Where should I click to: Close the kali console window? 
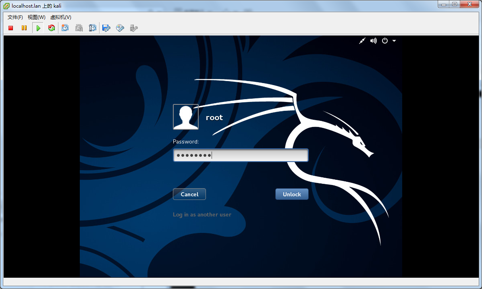470,4
